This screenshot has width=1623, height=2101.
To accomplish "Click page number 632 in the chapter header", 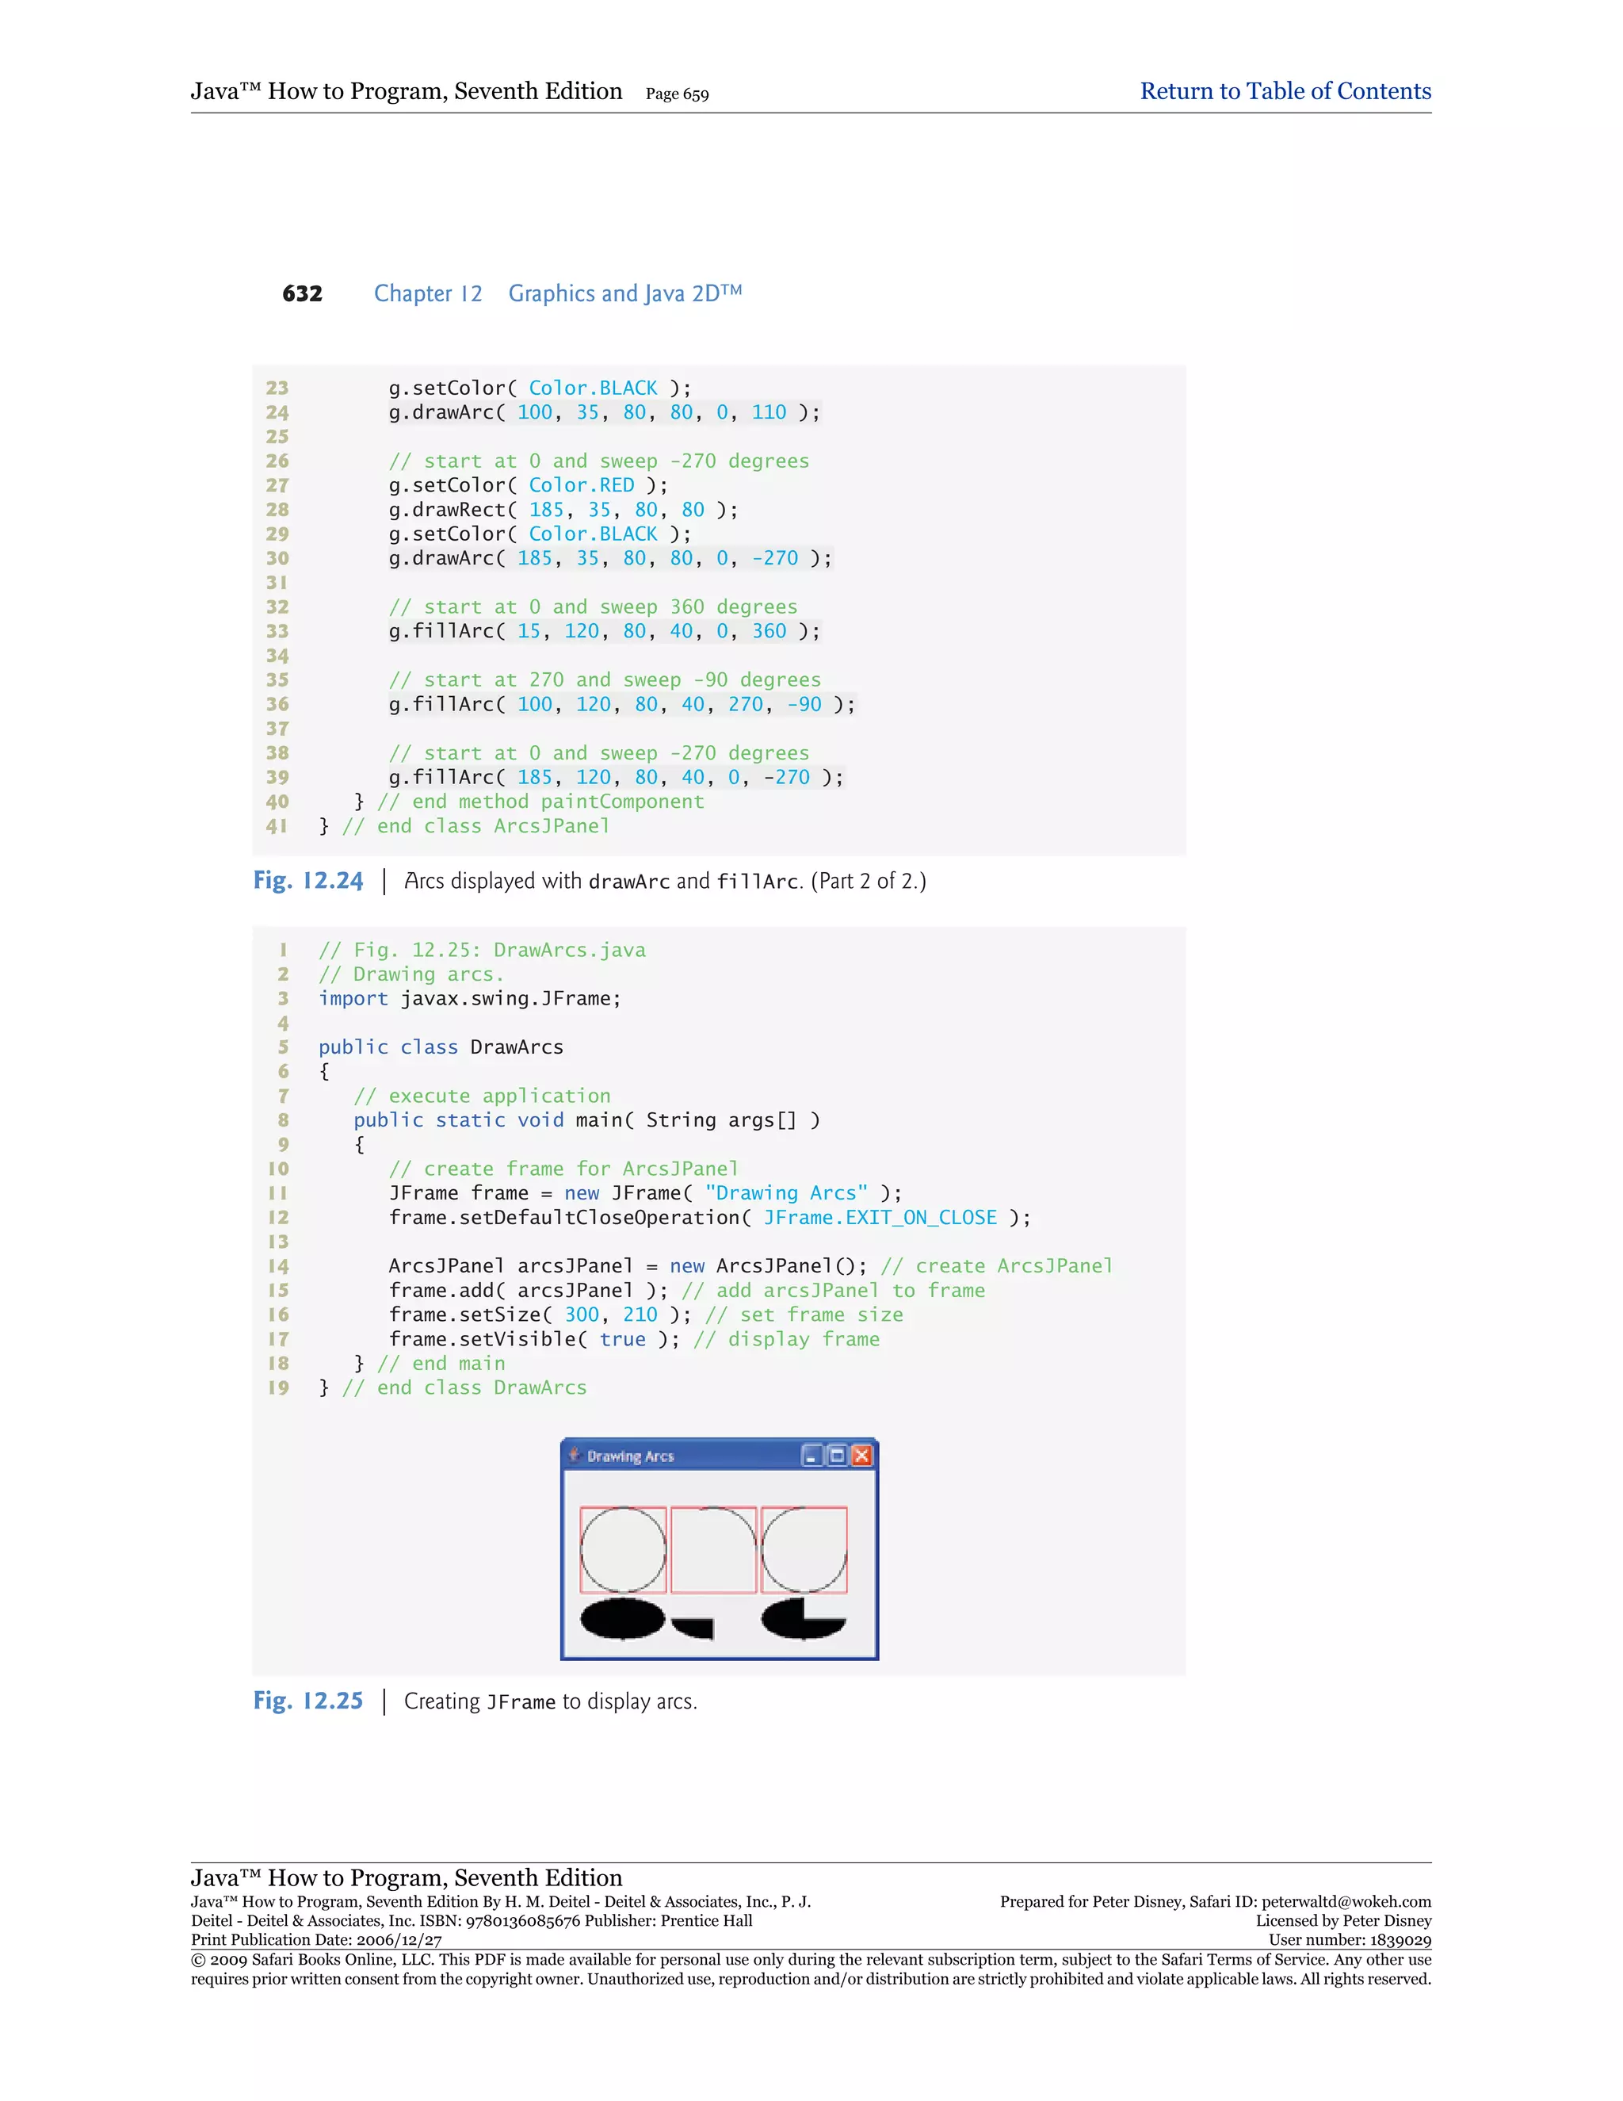I will click(x=302, y=293).
